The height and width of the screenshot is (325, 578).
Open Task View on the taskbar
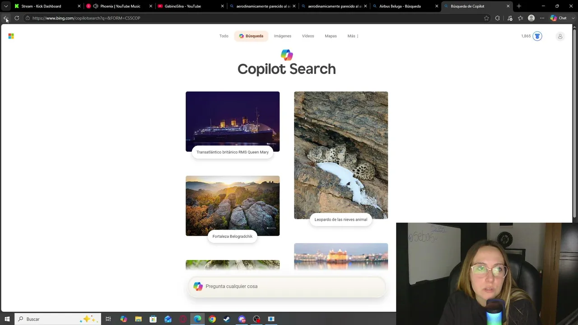[x=108, y=319]
